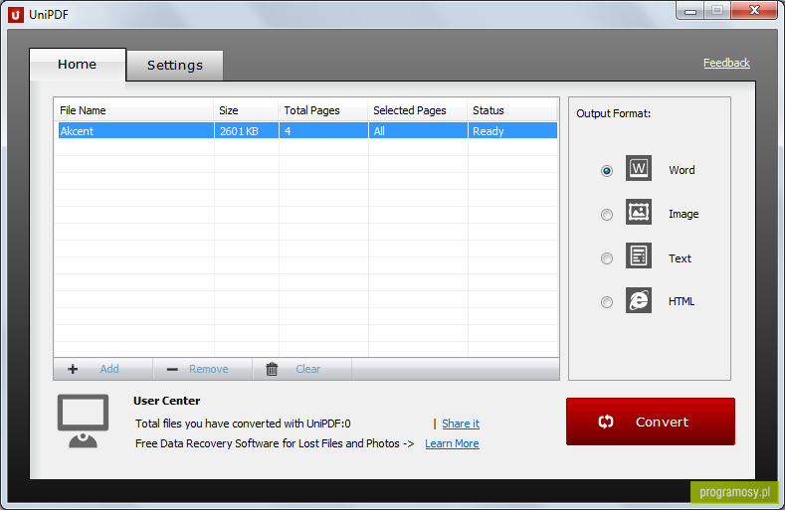Click the Remove label
This screenshot has height=510, width=785.
(208, 369)
